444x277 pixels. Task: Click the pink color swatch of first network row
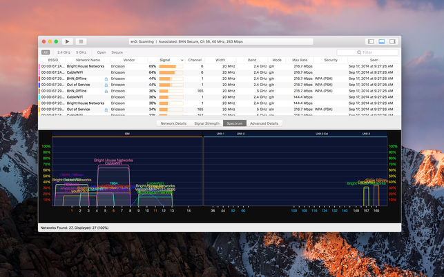click(x=40, y=66)
